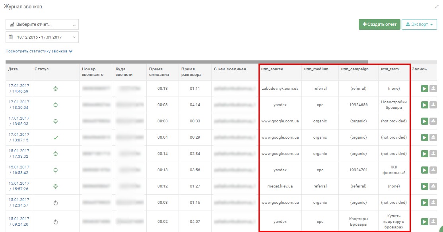Click 'utm_campaign' column header

pyautogui.click(x=355, y=69)
